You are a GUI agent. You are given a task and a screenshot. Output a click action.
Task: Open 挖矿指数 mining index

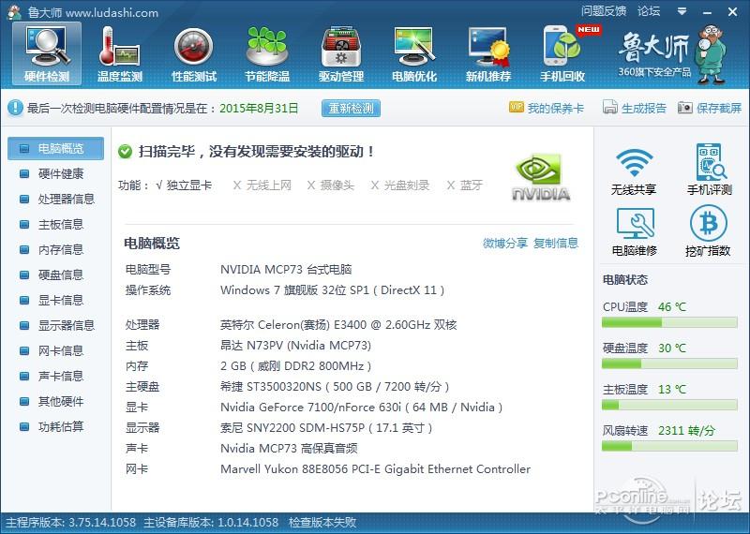(708, 230)
